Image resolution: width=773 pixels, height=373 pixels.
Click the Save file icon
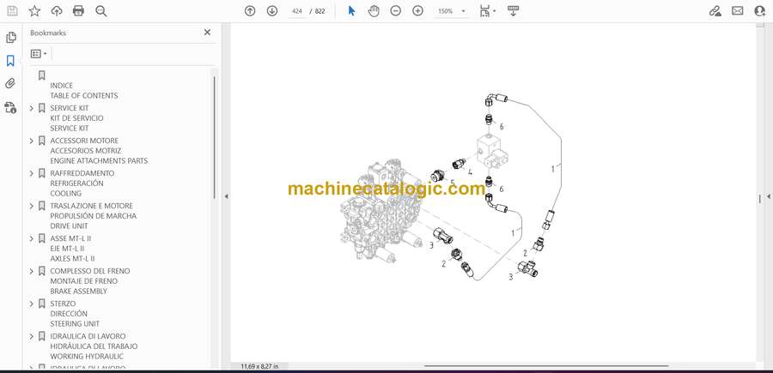[x=12, y=11]
